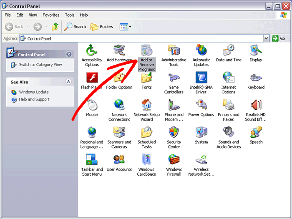Open Security Center
The width and height of the screenshot is (292, 219).
pyautogui.click(x=174, y=138)
